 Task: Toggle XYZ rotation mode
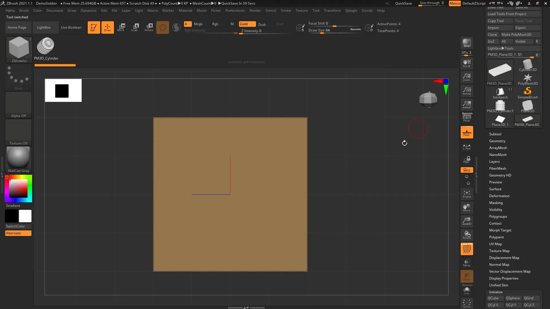[x=467, y=170]
